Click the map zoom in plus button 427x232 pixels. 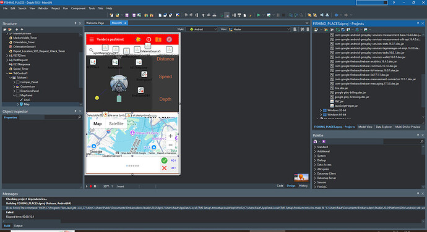pyautogui.click(x=170, y=136)
